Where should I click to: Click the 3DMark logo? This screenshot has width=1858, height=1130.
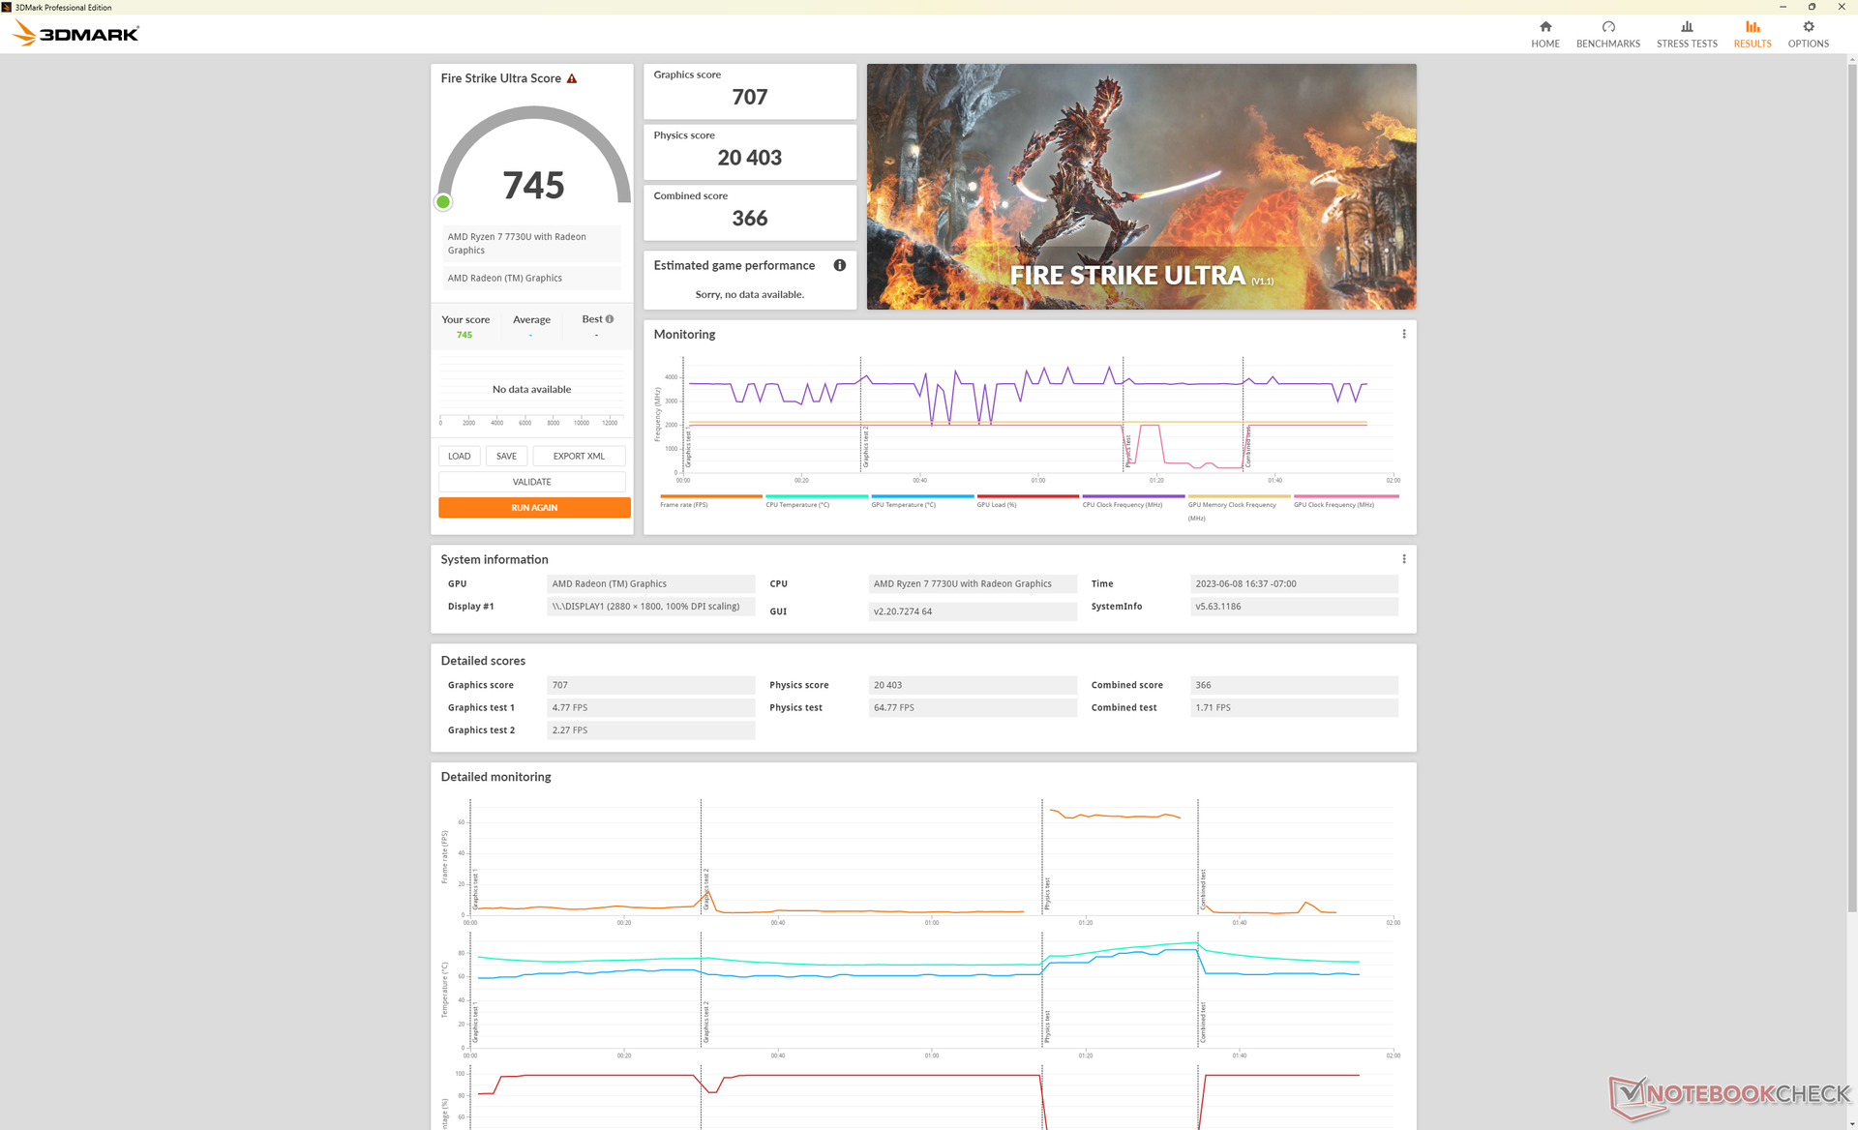(75, 34)
